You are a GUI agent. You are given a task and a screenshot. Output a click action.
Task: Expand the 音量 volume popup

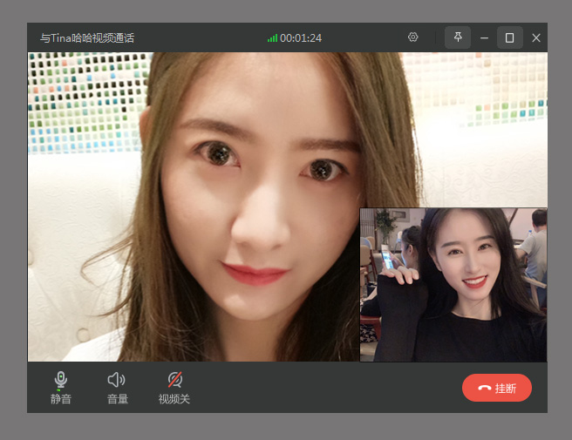tap(117, 399)
